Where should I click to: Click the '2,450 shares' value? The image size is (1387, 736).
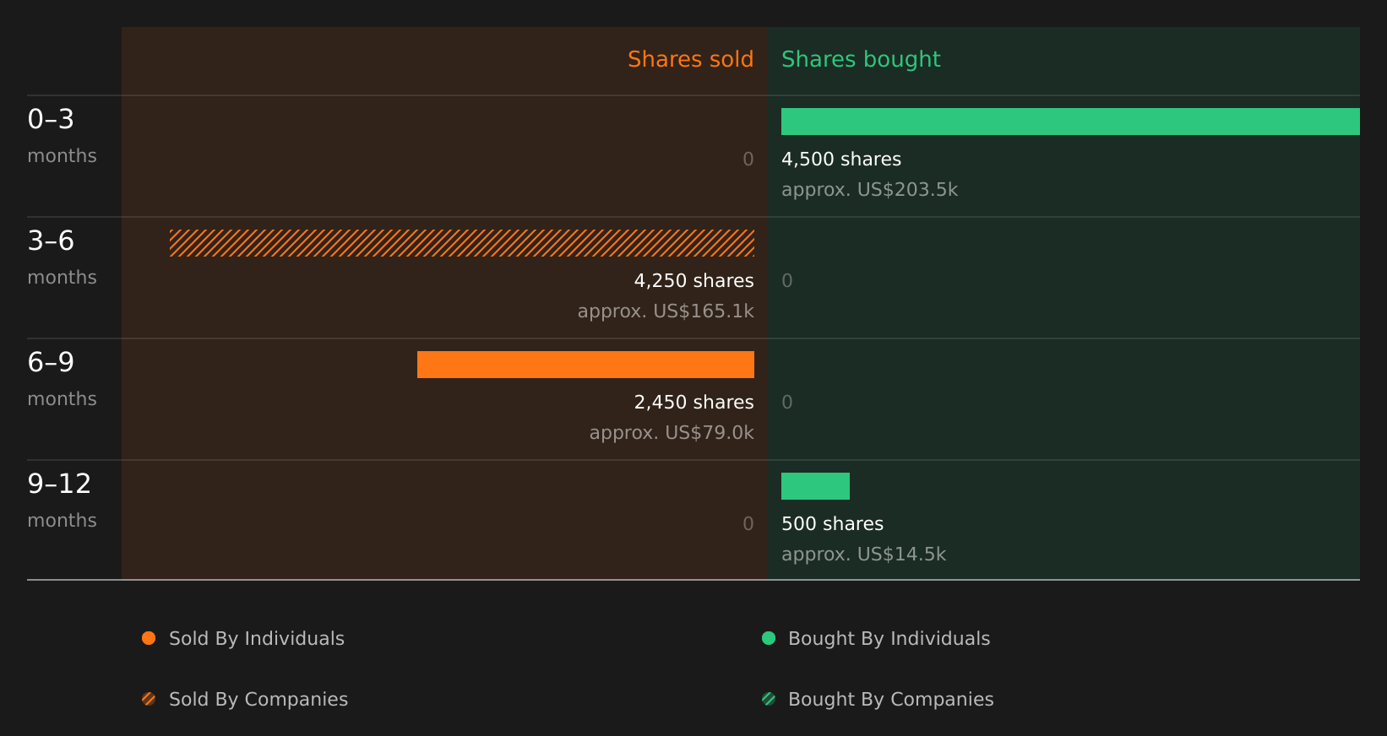[x=694, y=402]
